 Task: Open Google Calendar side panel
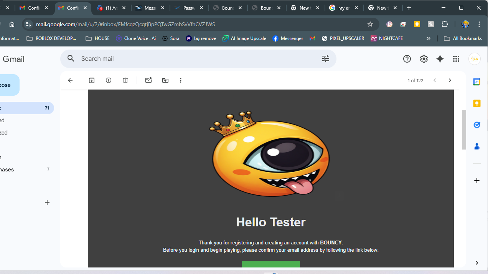click(x=476, y=82)
